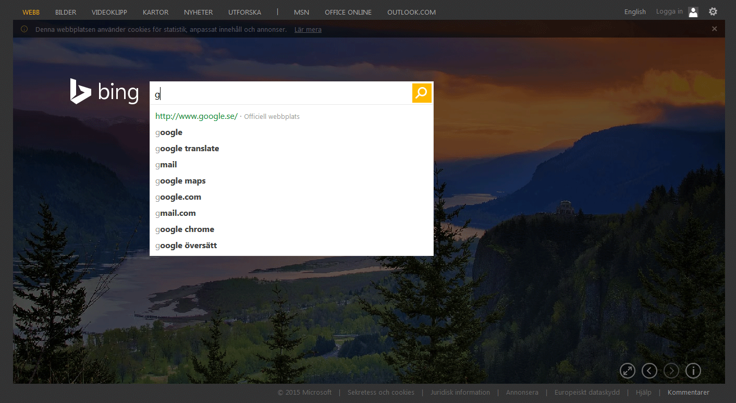This screenshot has width=736, height=403.
Task: Choose the http://www.google.se/ official site suggestion
Action: pos(291,116)
